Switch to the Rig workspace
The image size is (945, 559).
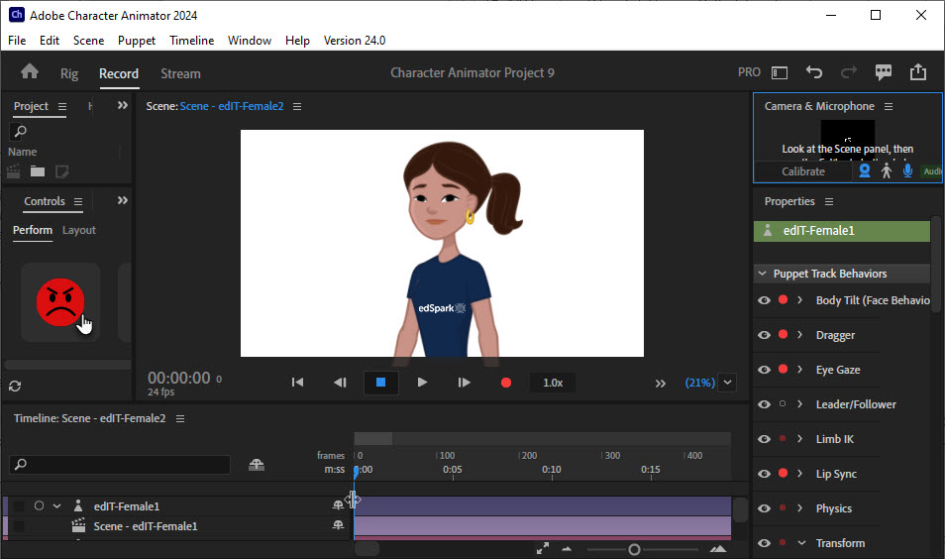click(69, 73)
